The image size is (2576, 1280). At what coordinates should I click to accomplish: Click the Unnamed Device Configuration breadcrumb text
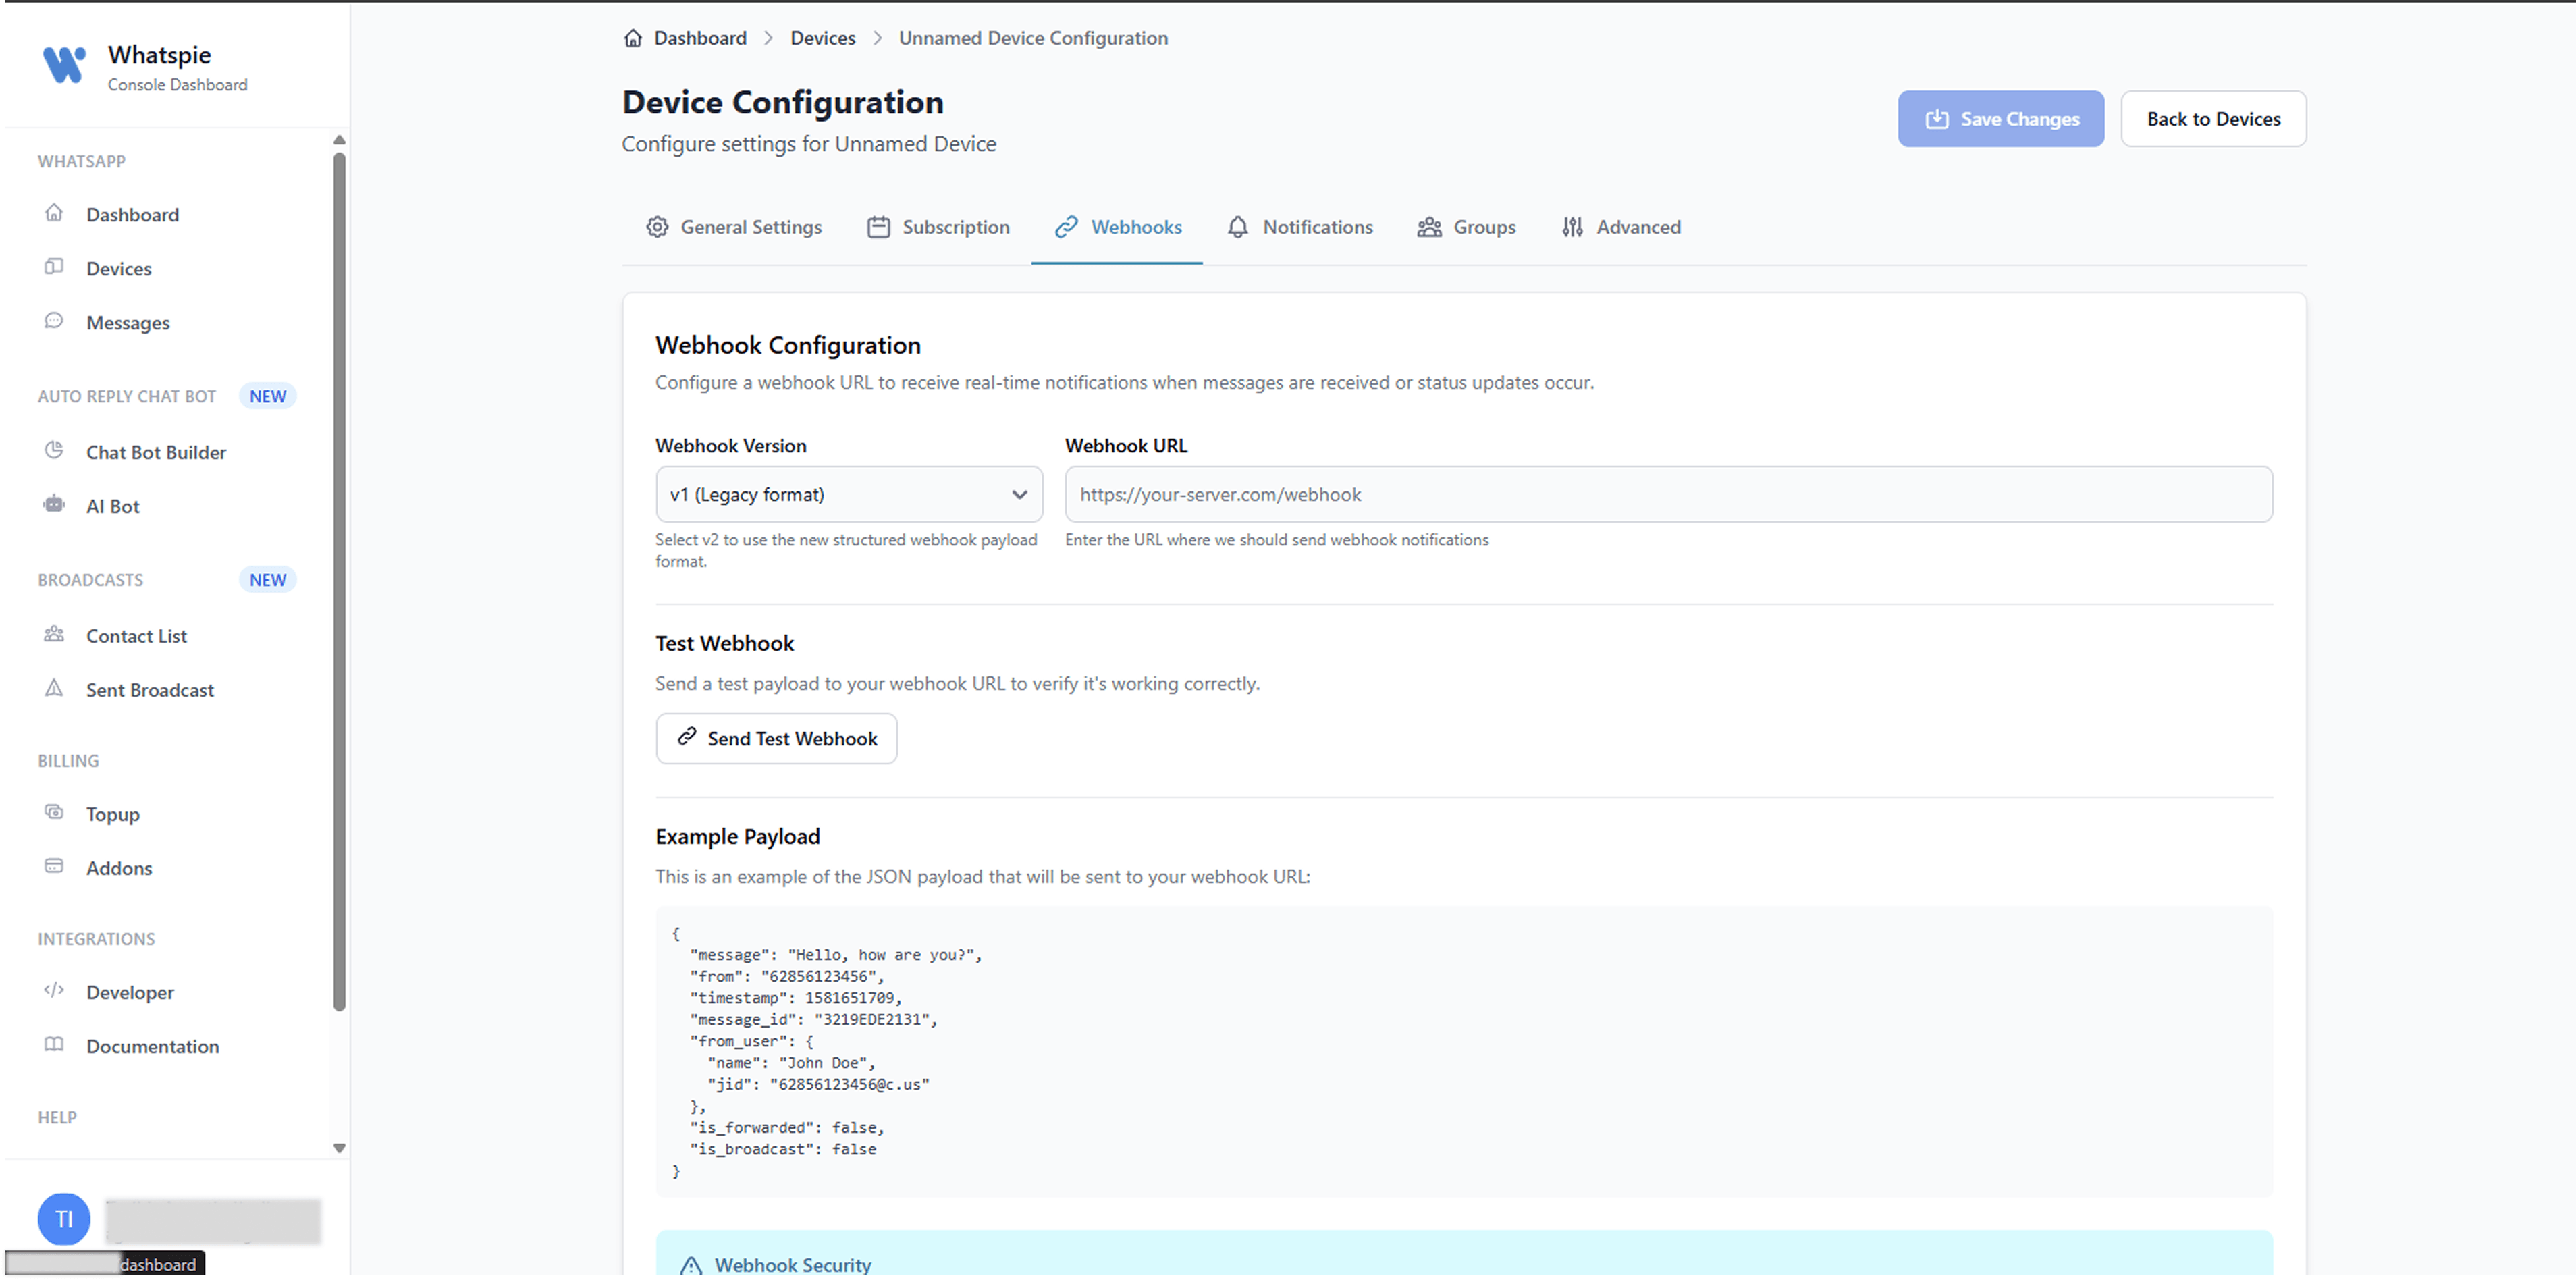(x=1033, y=38)
